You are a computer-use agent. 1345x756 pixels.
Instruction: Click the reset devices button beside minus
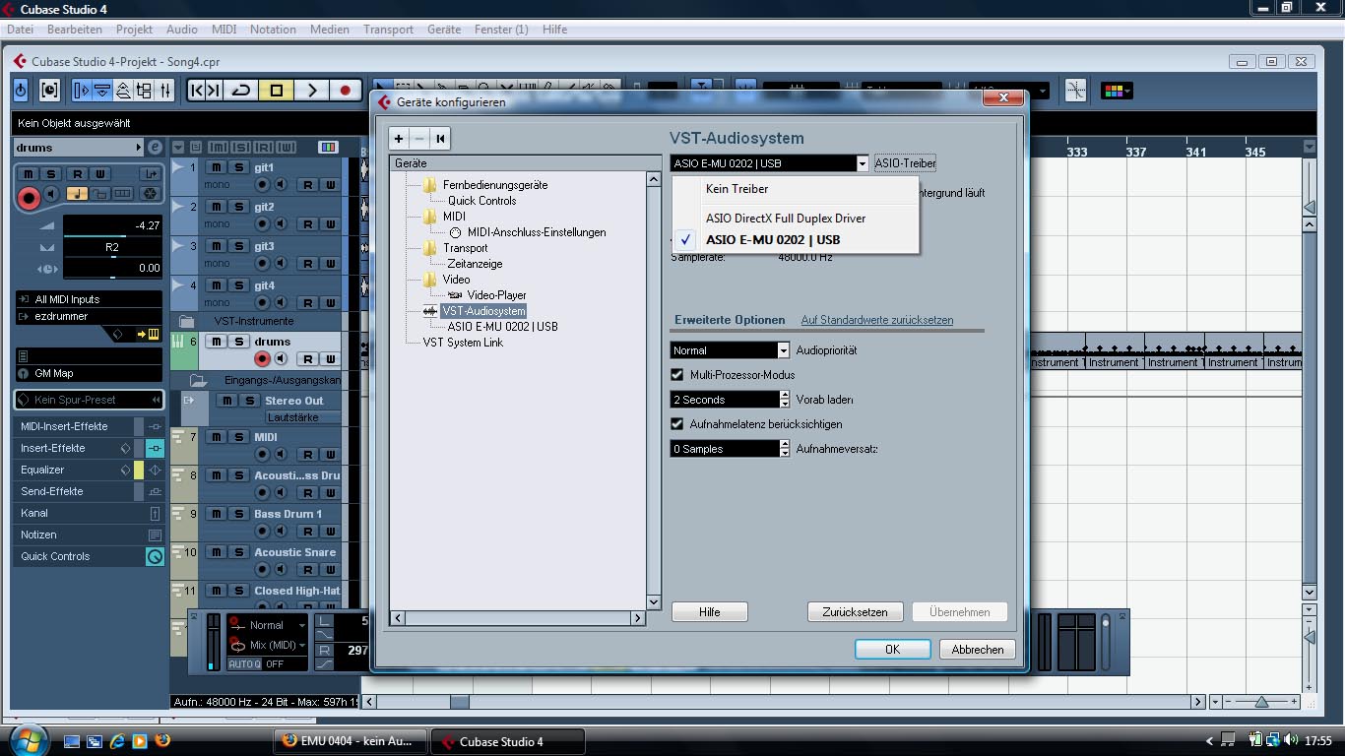440,139
